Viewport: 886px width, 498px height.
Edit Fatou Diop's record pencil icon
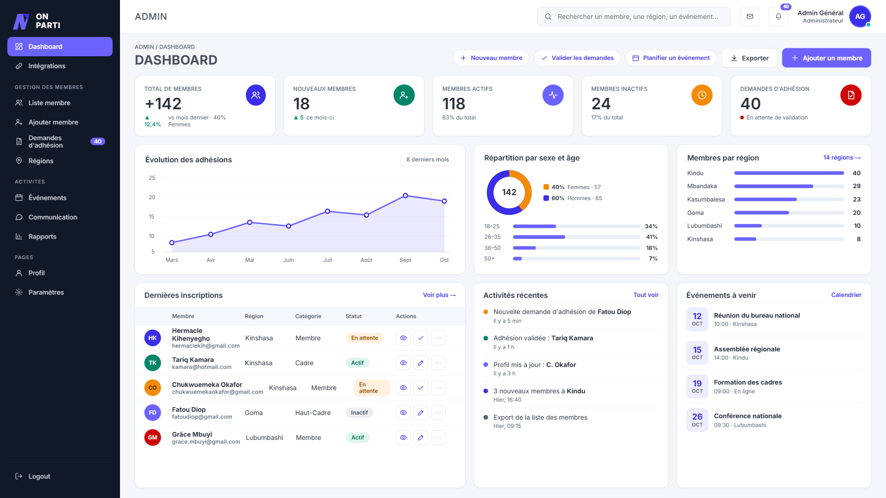[421, 413]
